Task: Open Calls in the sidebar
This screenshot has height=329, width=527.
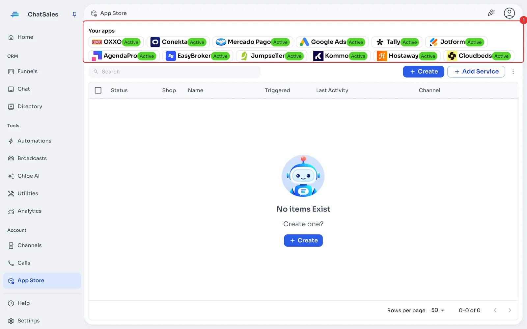Action: (42, 263)
